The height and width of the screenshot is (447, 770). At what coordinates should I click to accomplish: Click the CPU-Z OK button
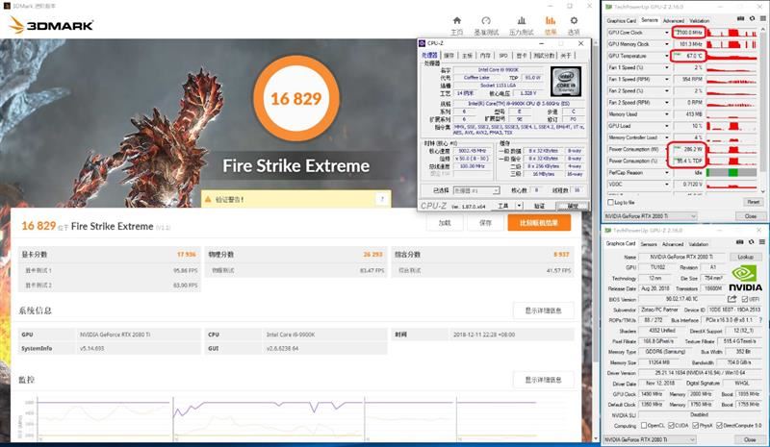(x=572, y=206)
